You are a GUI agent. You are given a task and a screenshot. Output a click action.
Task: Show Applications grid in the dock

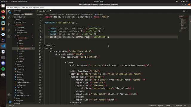pos(3,104)
